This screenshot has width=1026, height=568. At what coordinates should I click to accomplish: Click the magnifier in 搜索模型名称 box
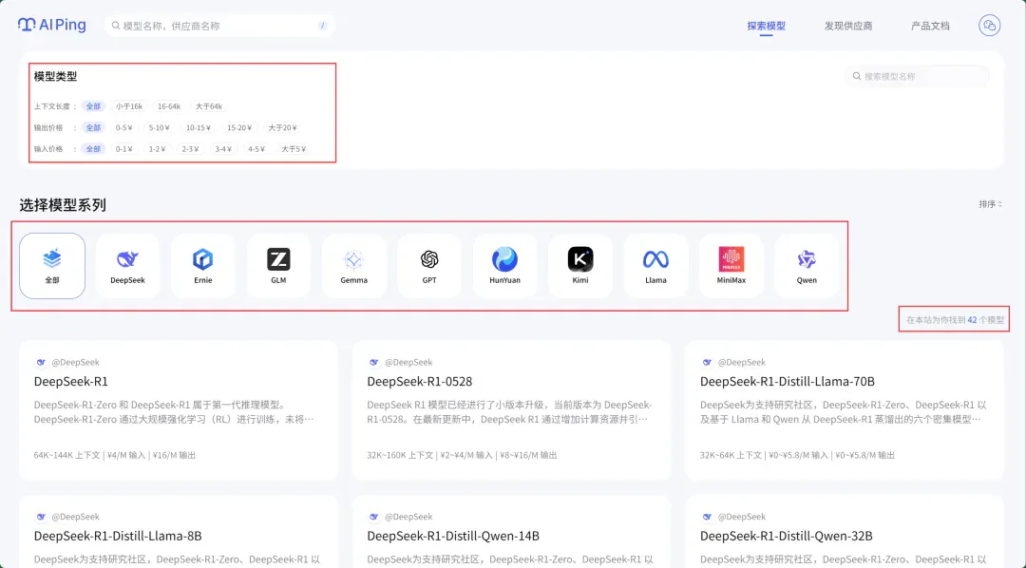pos(857,77)
